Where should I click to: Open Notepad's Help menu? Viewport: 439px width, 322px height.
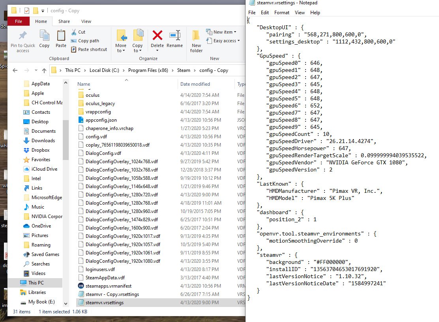tap(315, 13)
